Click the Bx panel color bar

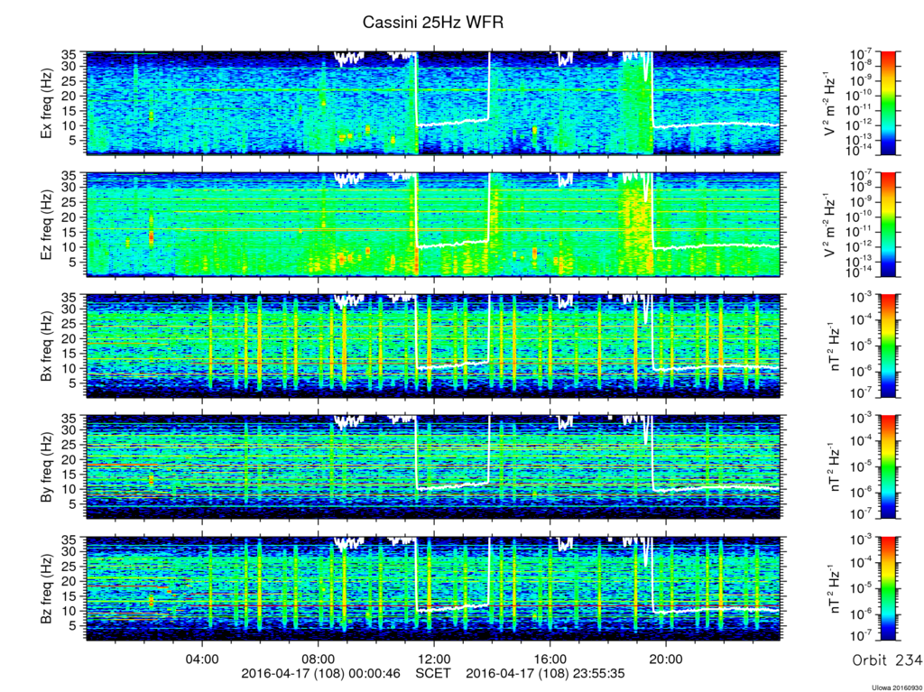888,346
